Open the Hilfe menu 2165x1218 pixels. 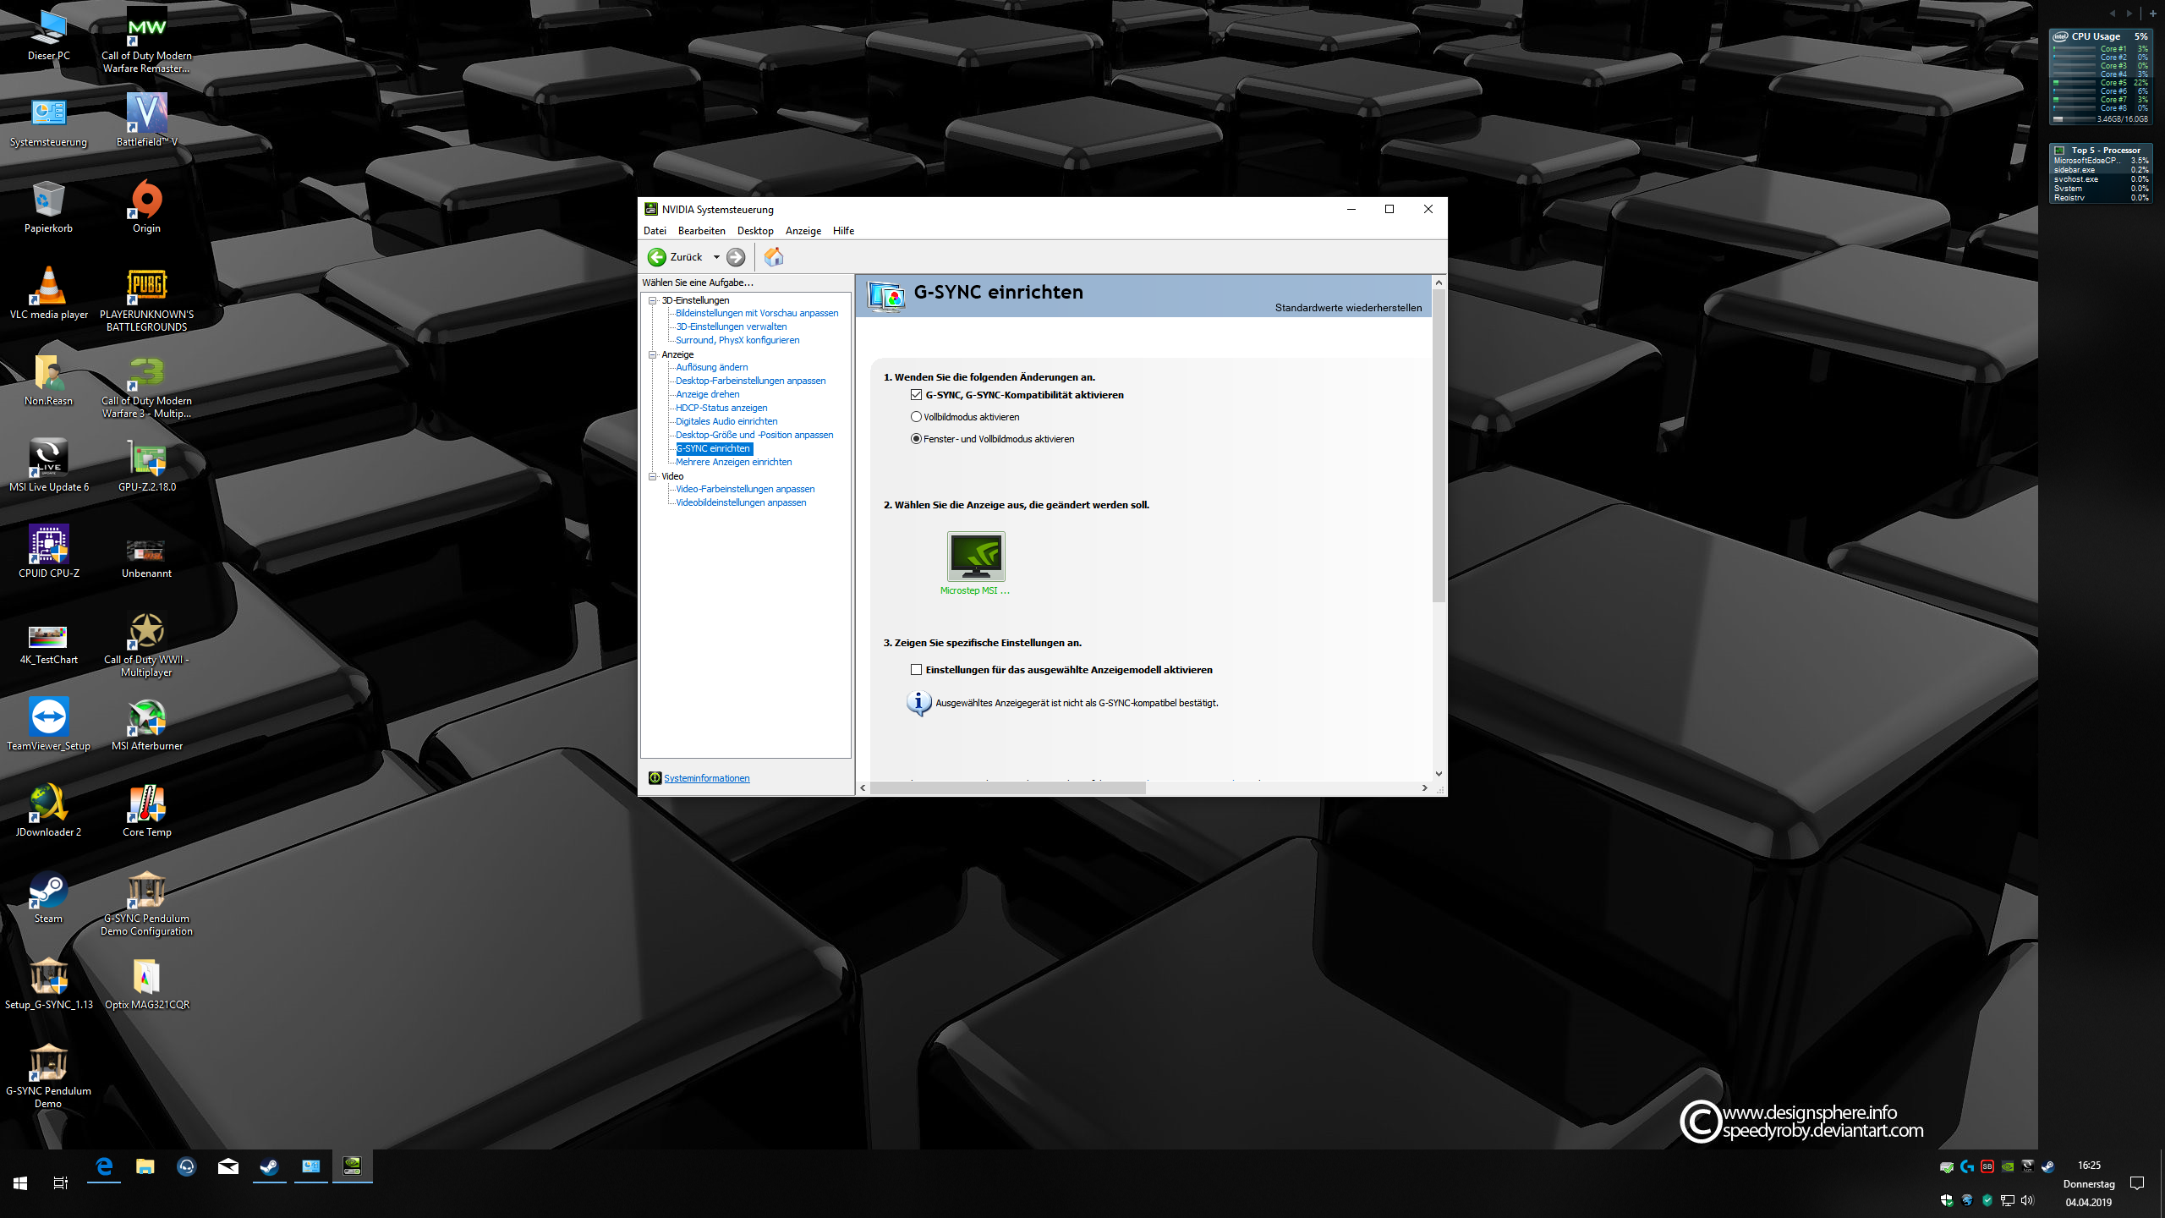[842, 231]
